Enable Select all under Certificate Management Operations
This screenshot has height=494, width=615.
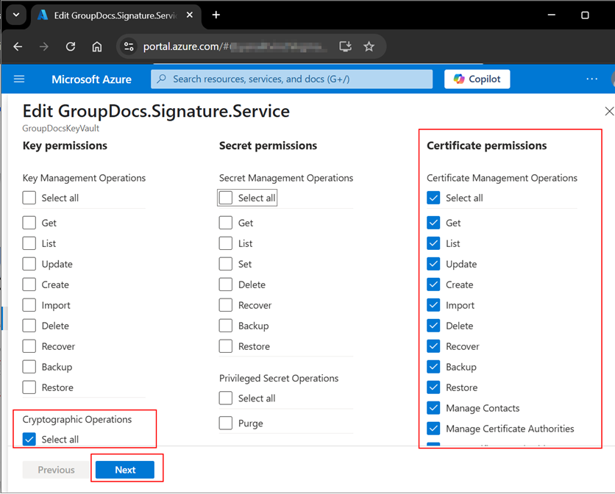[x=433, y=197]
